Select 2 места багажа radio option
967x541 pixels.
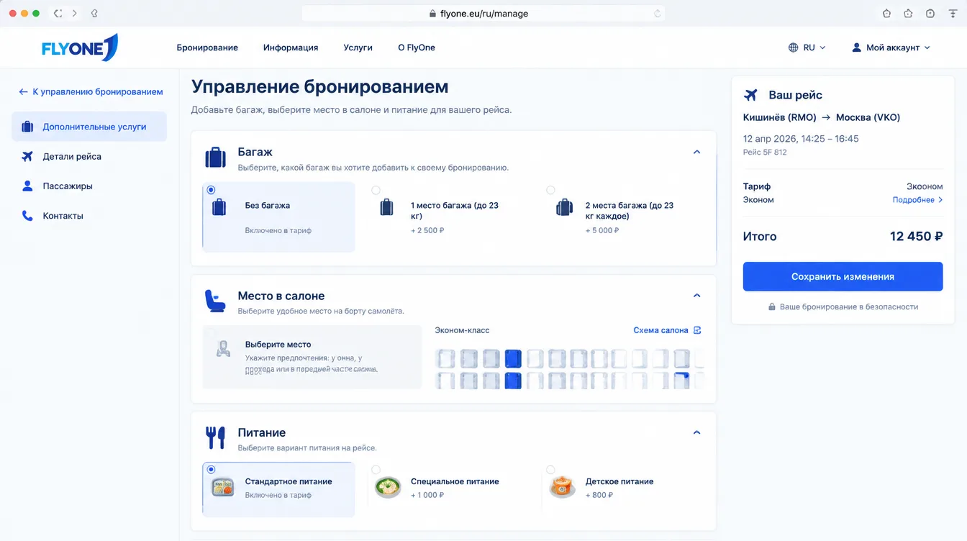(x=550, y=190)
